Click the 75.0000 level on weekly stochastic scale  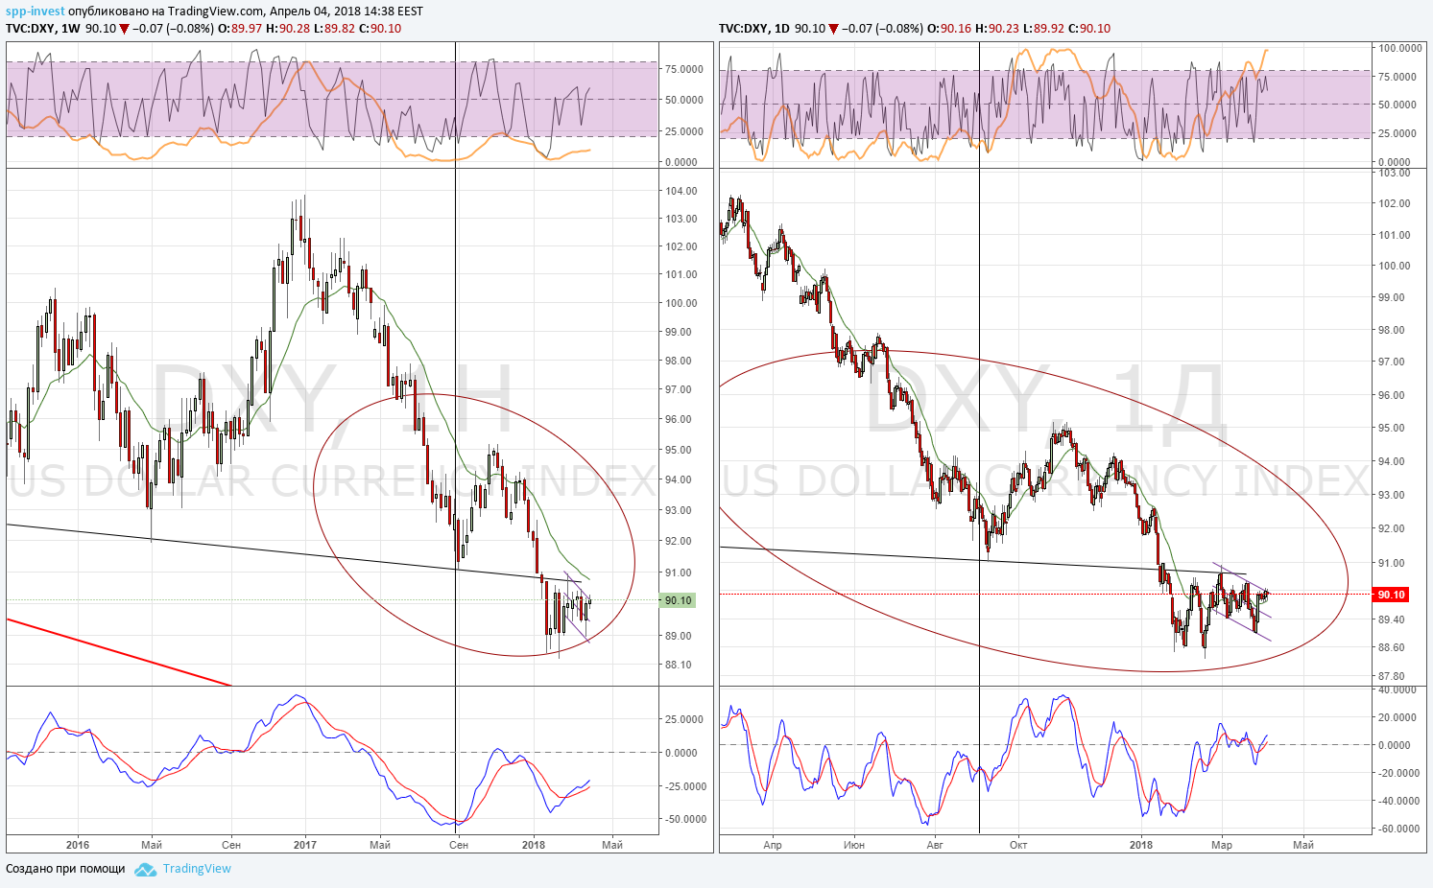tap(684, 69)
